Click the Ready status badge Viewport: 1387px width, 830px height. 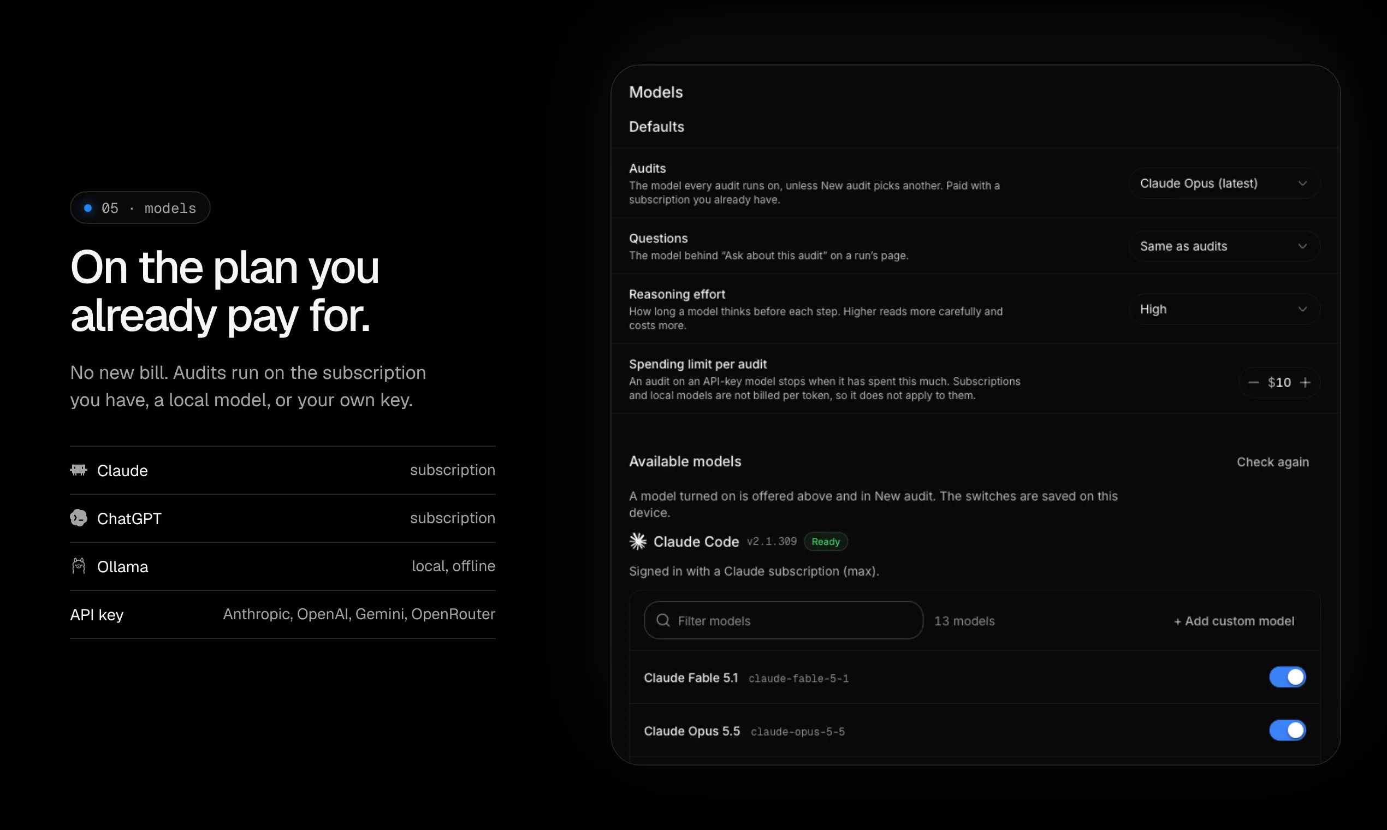coord(826,541)
